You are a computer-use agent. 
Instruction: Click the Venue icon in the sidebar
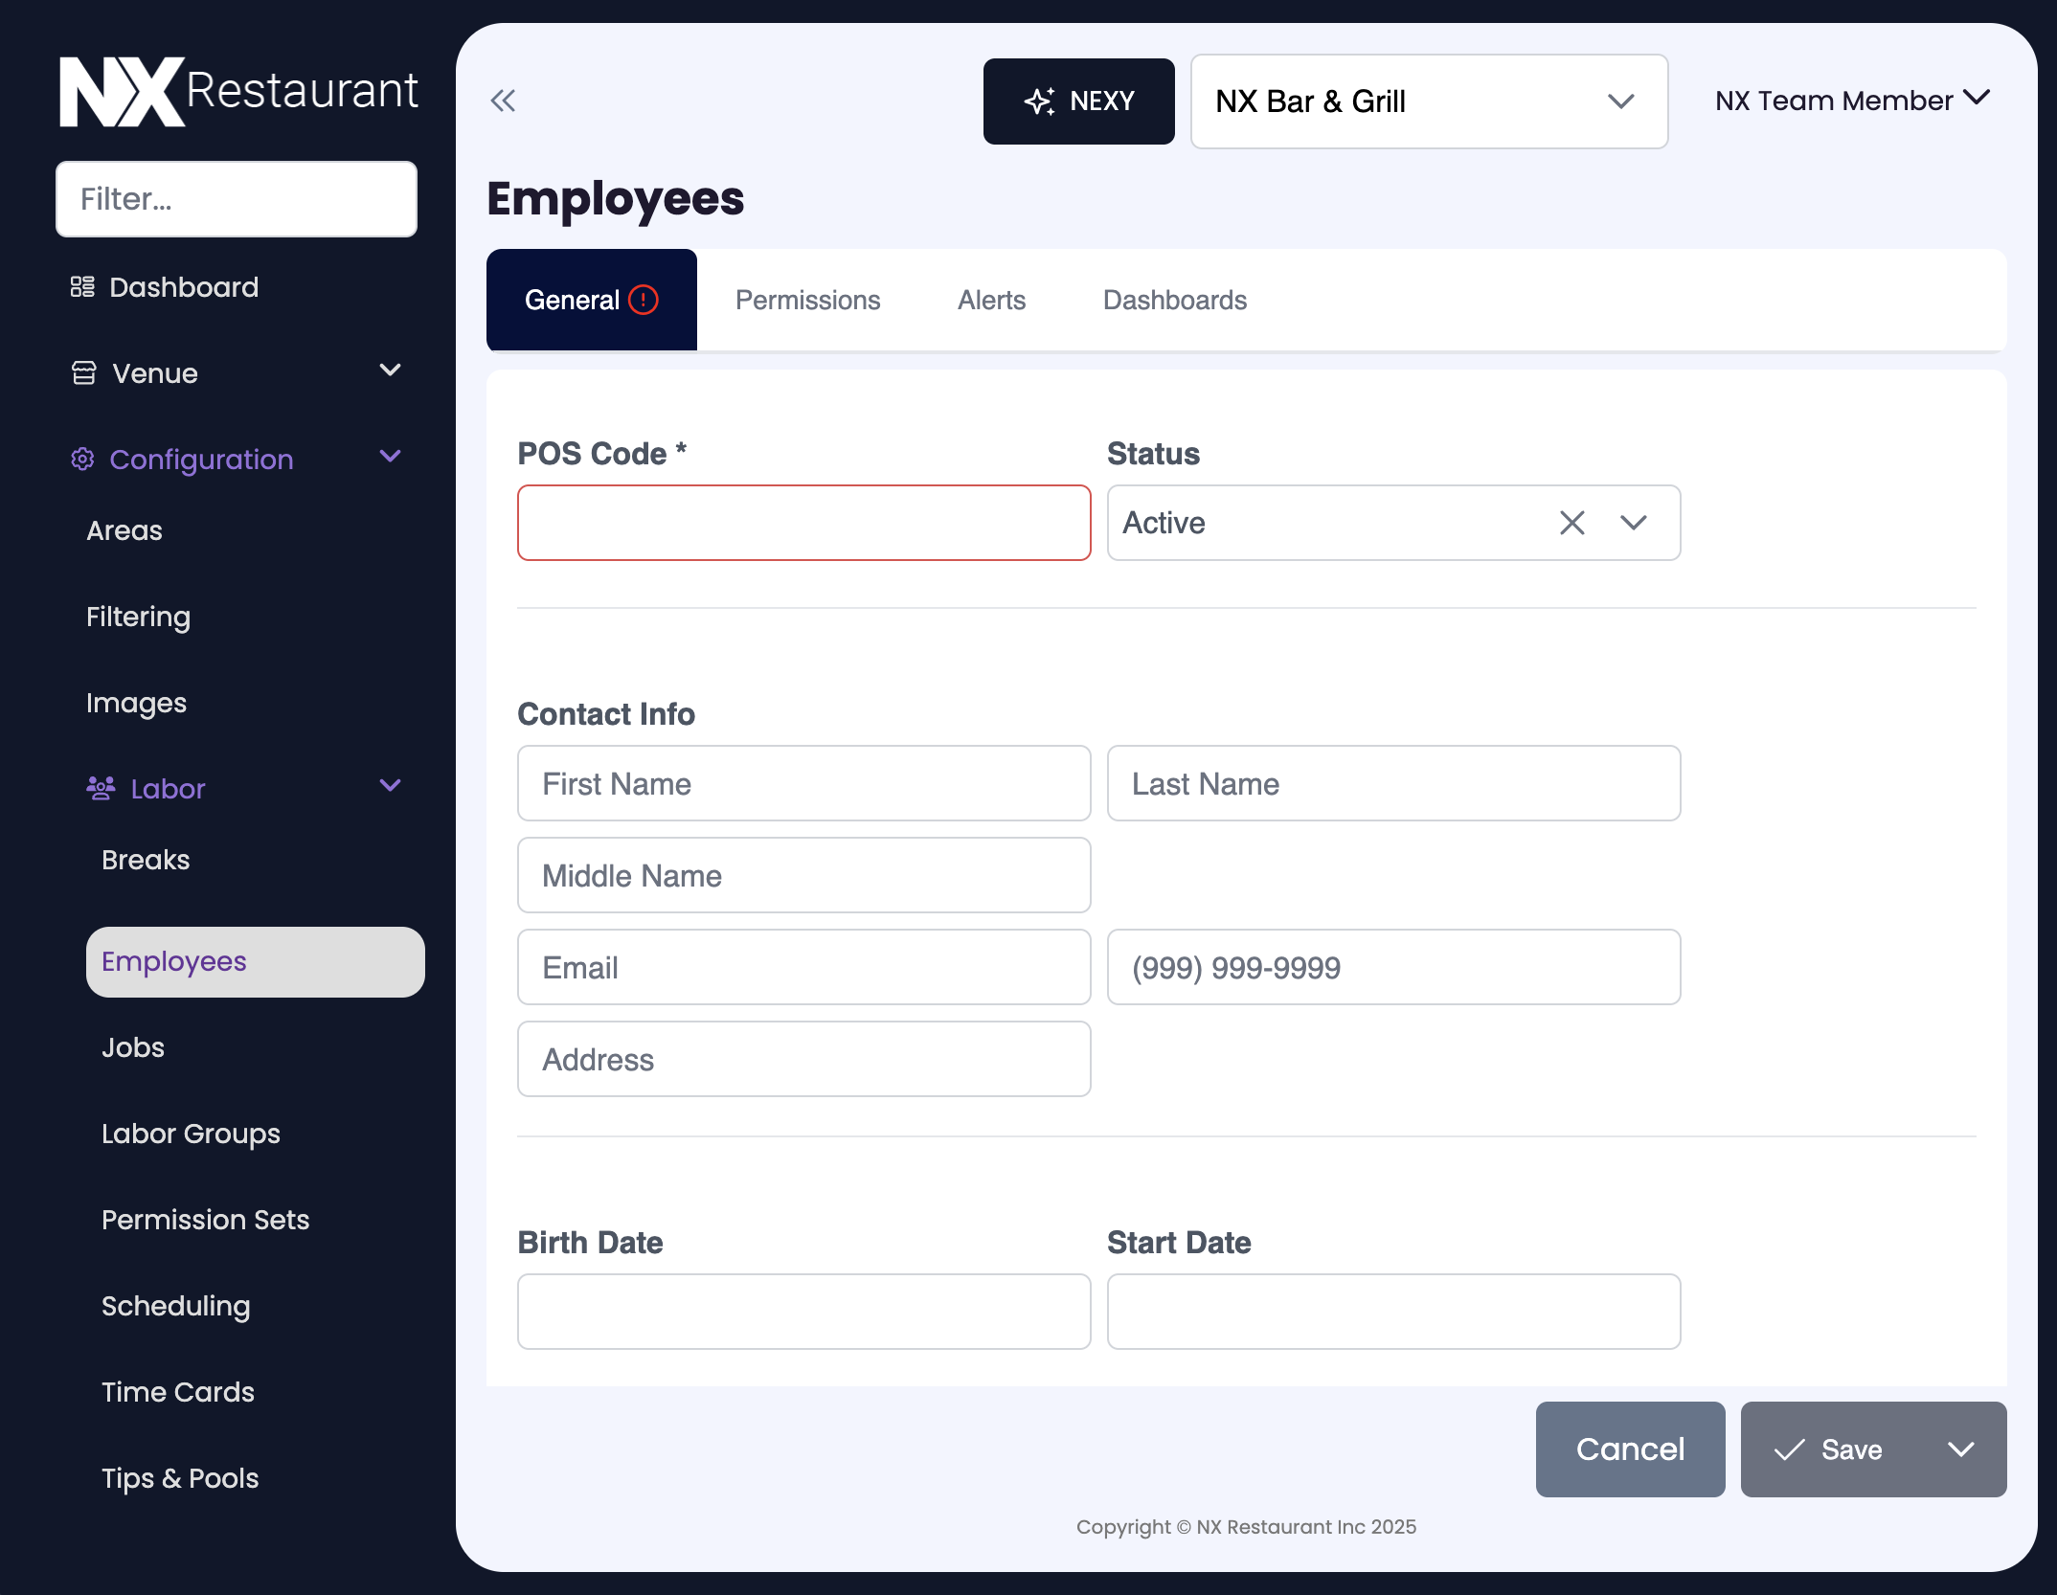(84, 371)
